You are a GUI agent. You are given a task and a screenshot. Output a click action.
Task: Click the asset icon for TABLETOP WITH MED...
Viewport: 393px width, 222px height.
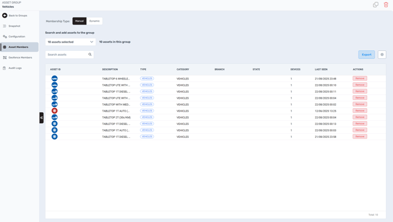click(55, 105)
